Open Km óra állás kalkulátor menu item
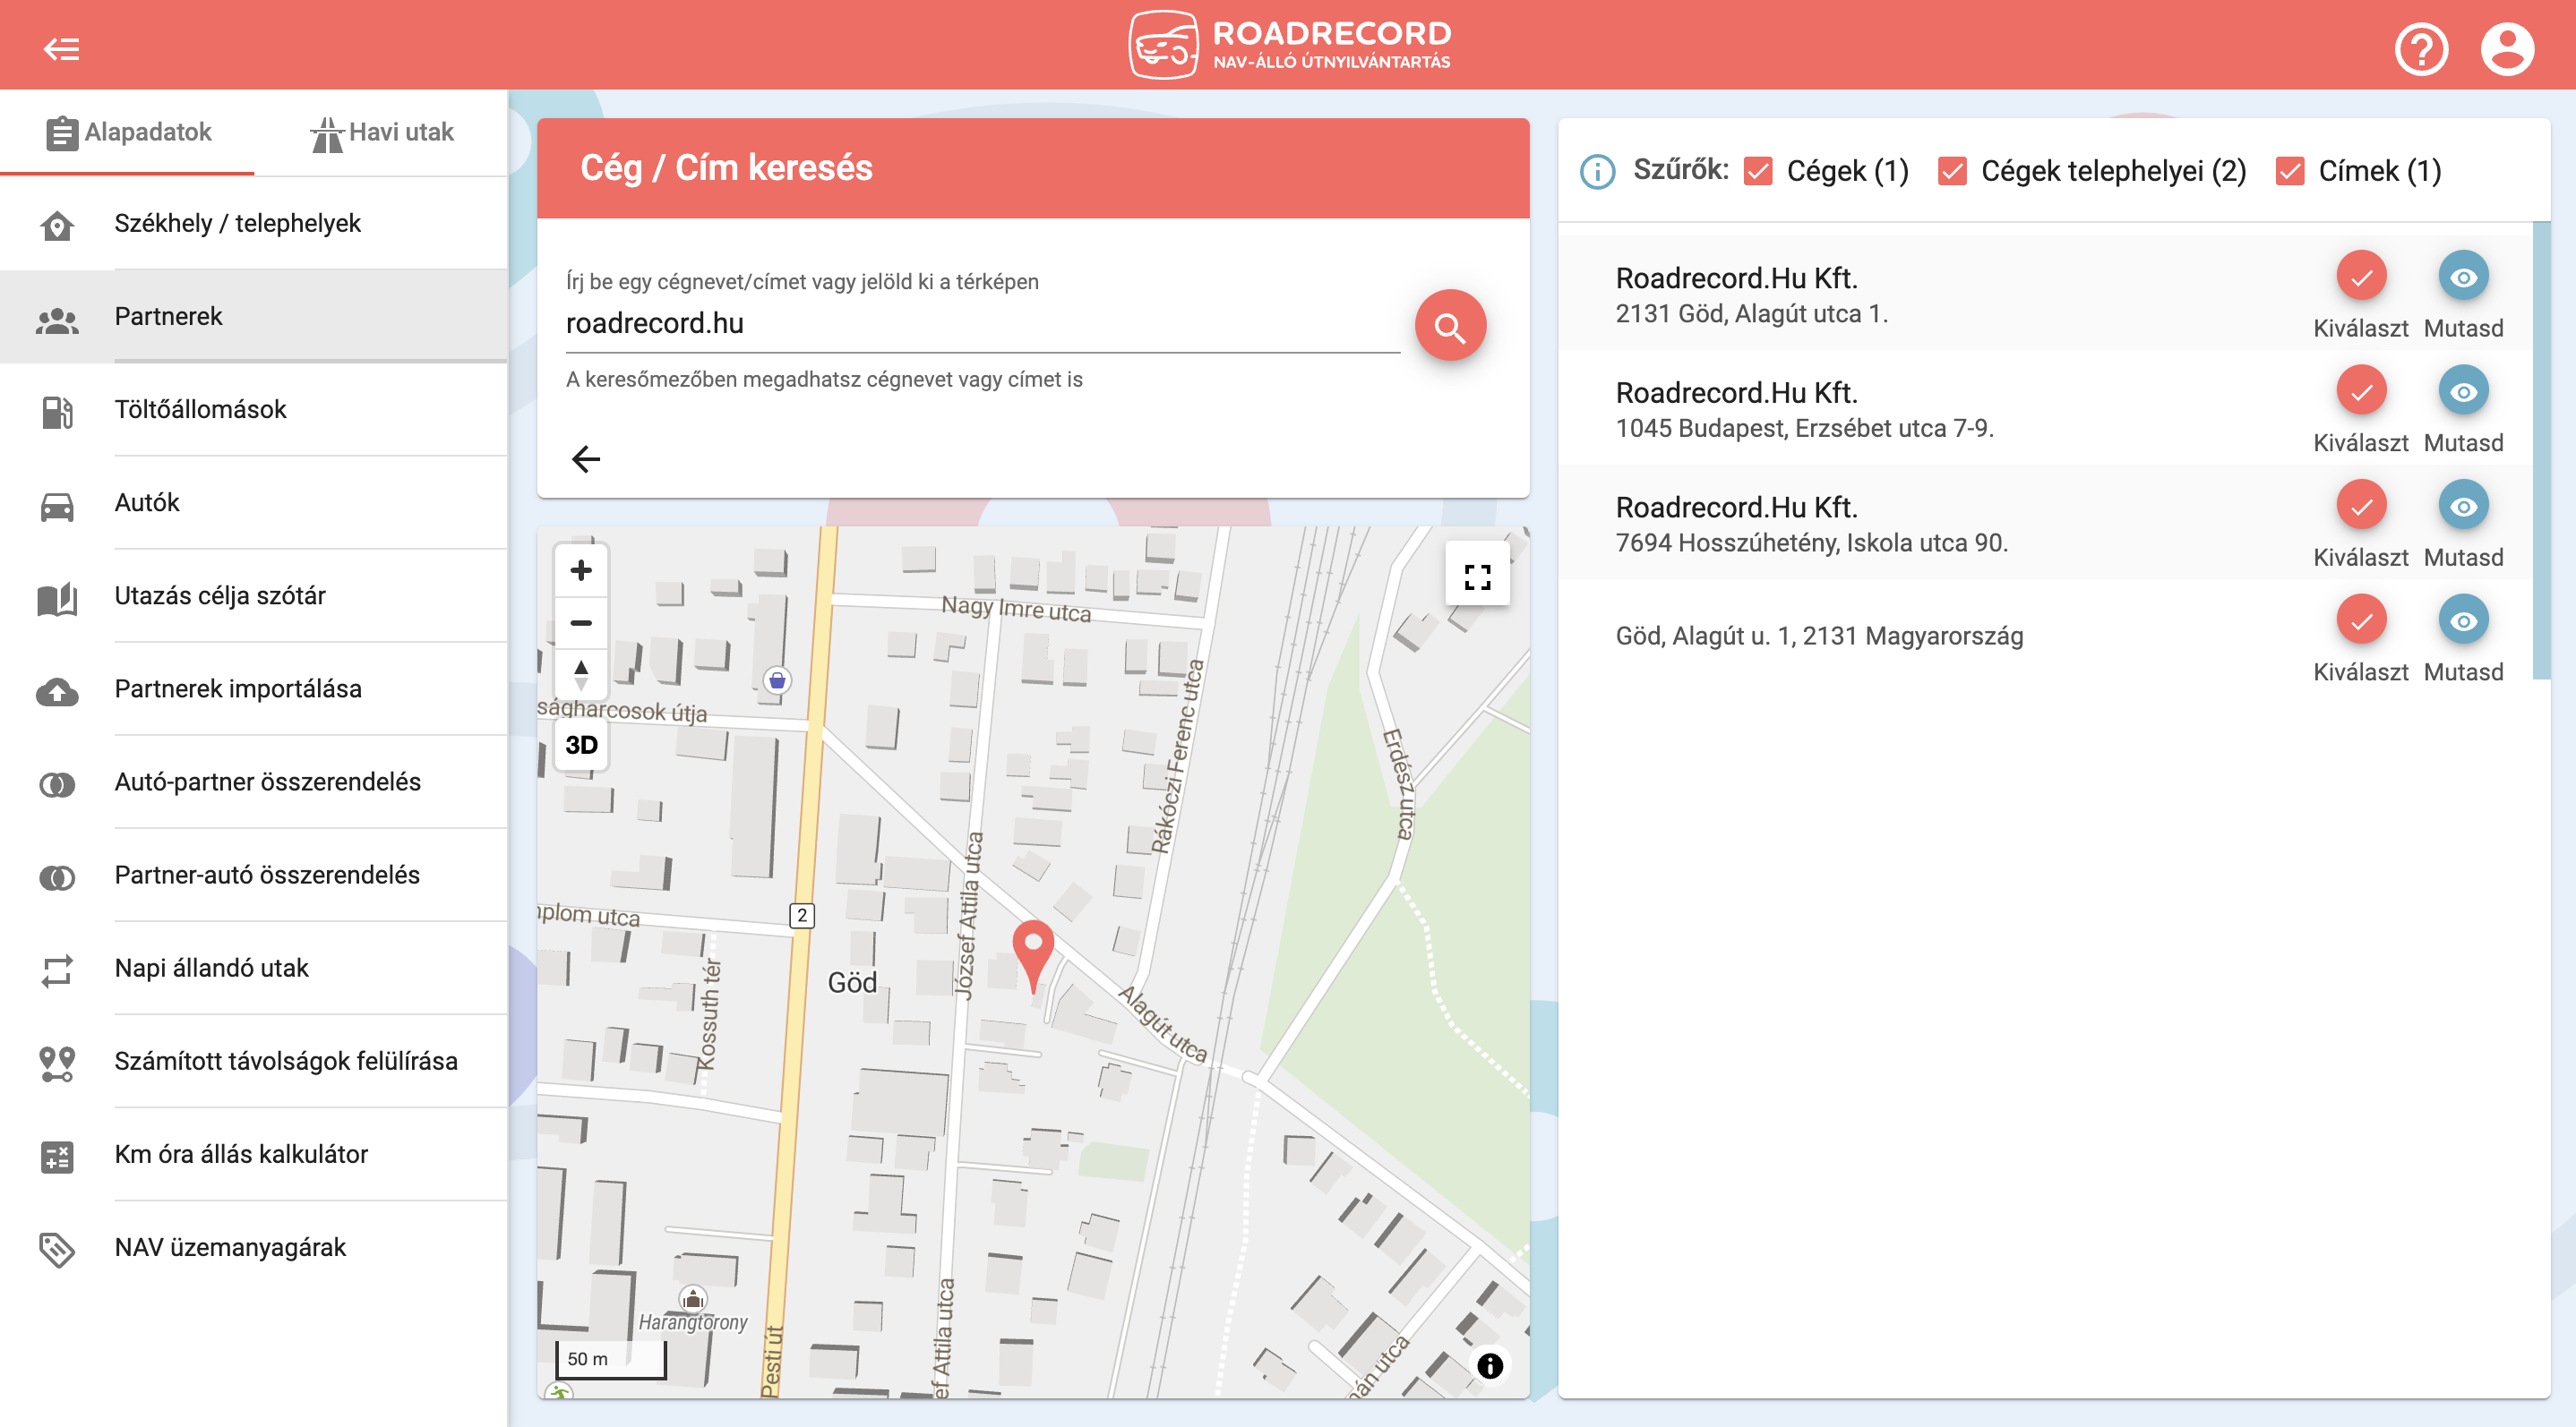Screen dimensions: 2576x1427 tap(254, 1154)
